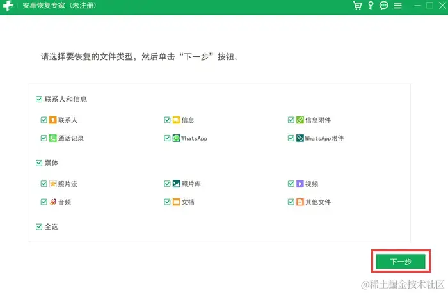Disable the 通话记录 checkbox
448x293 pixels.
pos(44,138)
